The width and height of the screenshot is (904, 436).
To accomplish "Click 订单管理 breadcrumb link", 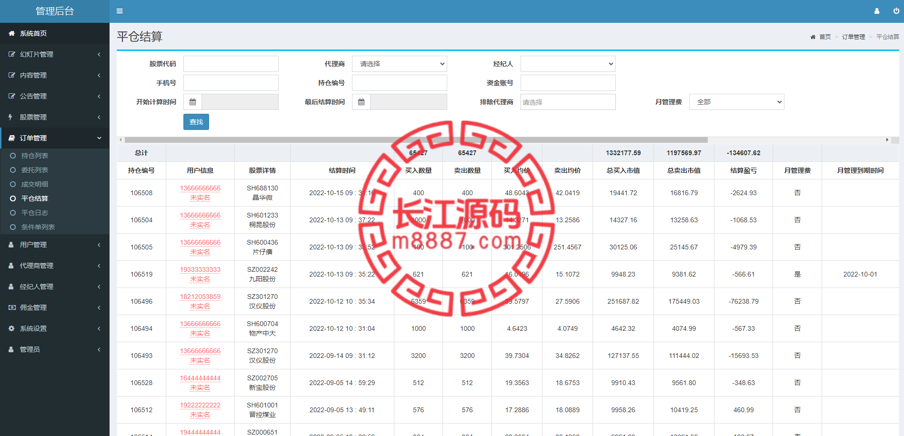I will click(854, 37).
